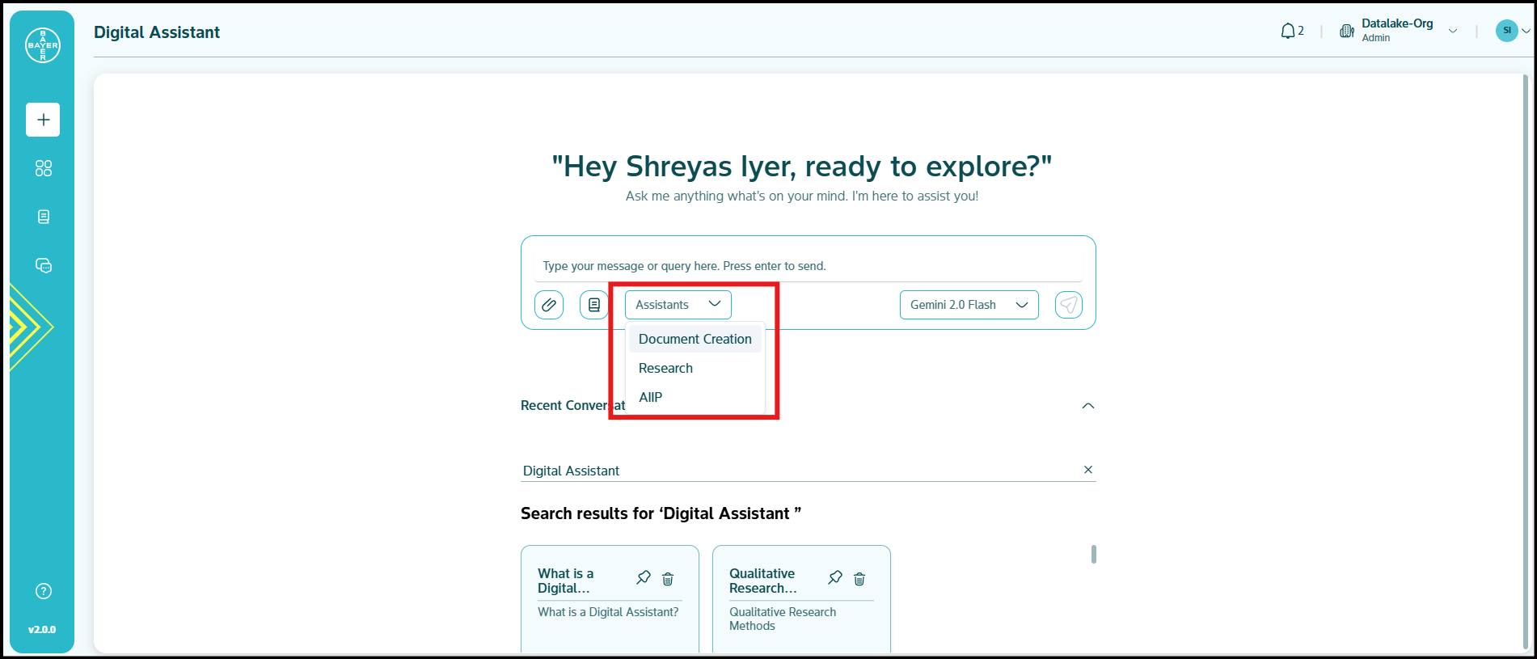Select Document Creation from assistants menu
Image resolution: width=1537 pixels, height=659 pixels.
pos(695,339)
